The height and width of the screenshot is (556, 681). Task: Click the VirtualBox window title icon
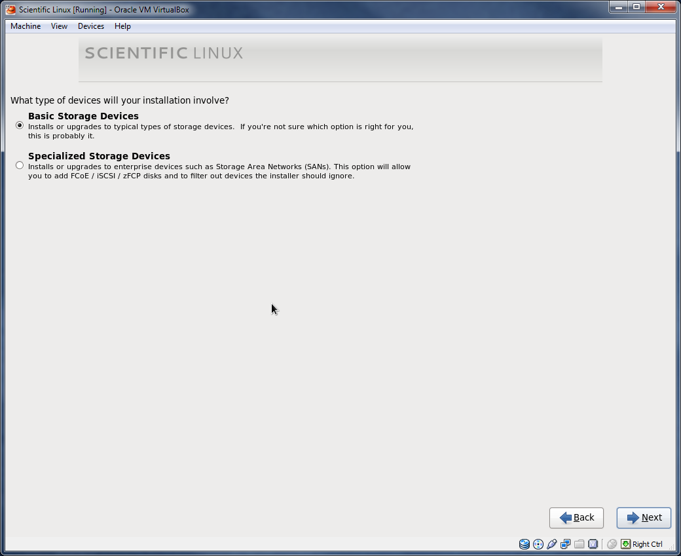coord(10,9)
